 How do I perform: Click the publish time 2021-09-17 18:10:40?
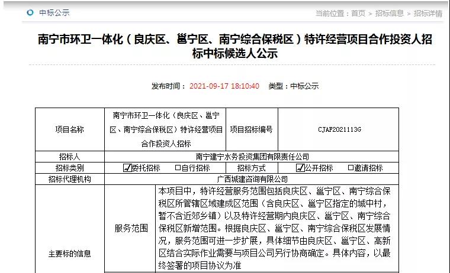(x=224, y=86)
